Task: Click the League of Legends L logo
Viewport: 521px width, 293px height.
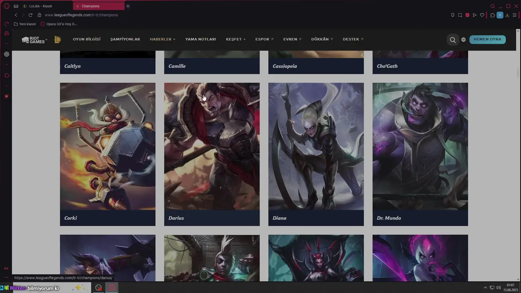Action: pyautogui.click(x=57, y=39)
